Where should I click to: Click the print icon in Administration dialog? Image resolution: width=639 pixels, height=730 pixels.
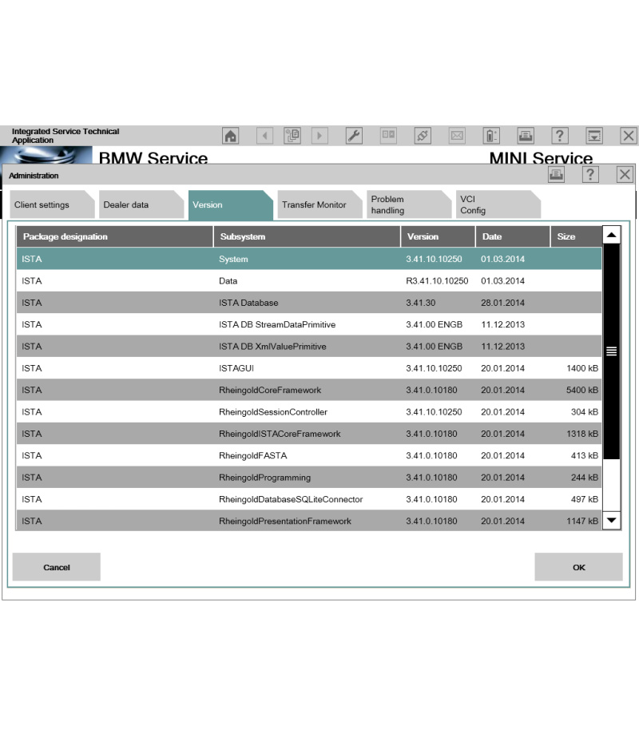[x=556, y=175]
